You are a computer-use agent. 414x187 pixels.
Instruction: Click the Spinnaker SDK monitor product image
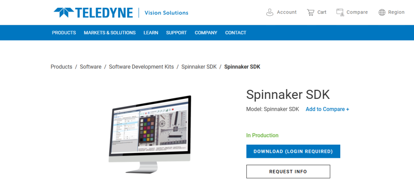point(150,134)
